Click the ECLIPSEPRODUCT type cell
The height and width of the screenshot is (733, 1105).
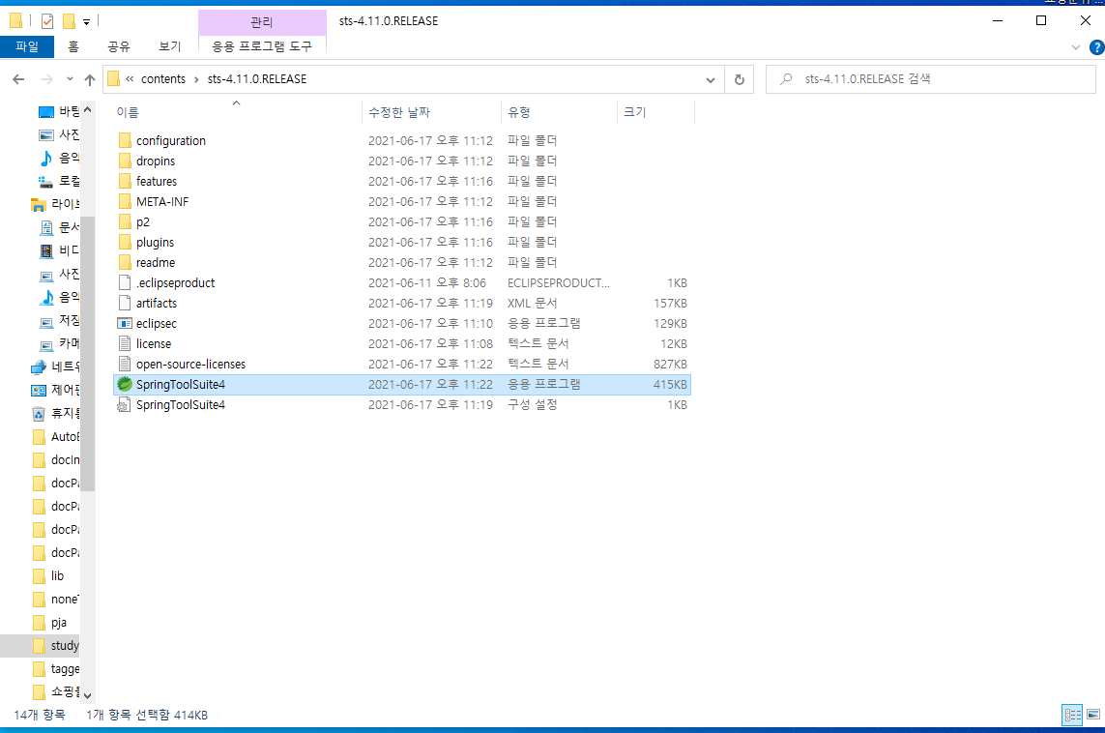559,283
